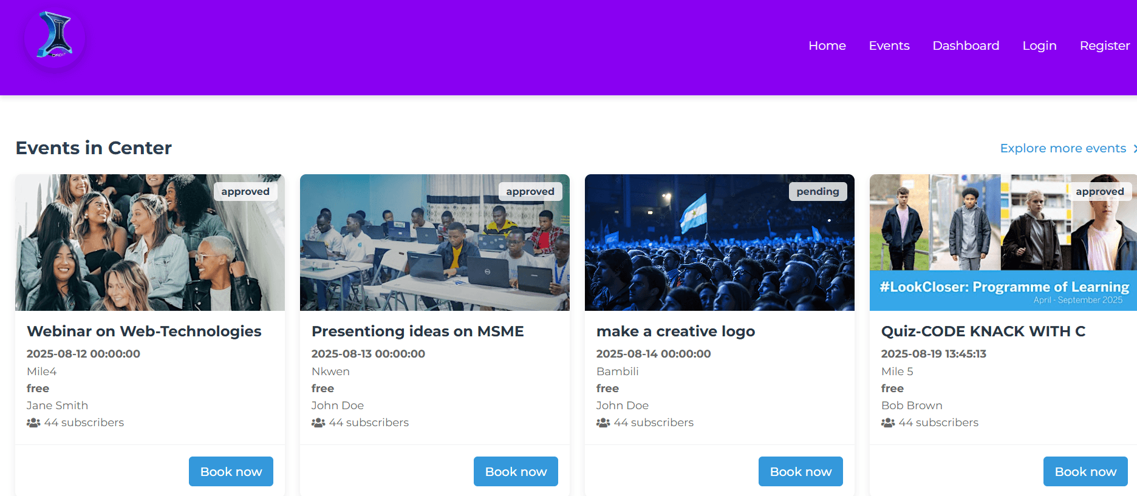The width and height of the screenshot is (1137, 496).
Task: Click the date 2025-08-12 00:00:00
Action: tap(83, 353)
